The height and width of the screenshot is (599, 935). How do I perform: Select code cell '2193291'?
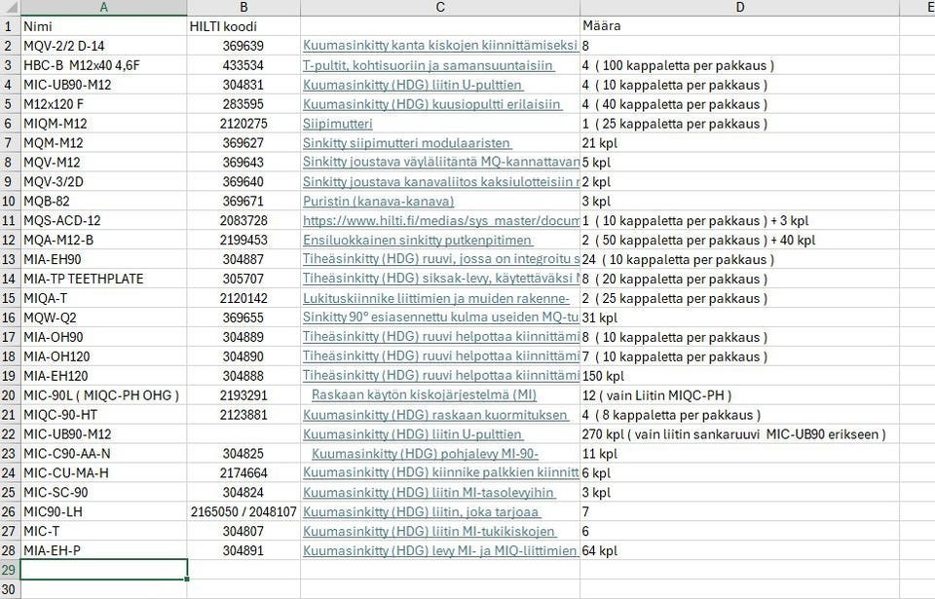point(243,395)
